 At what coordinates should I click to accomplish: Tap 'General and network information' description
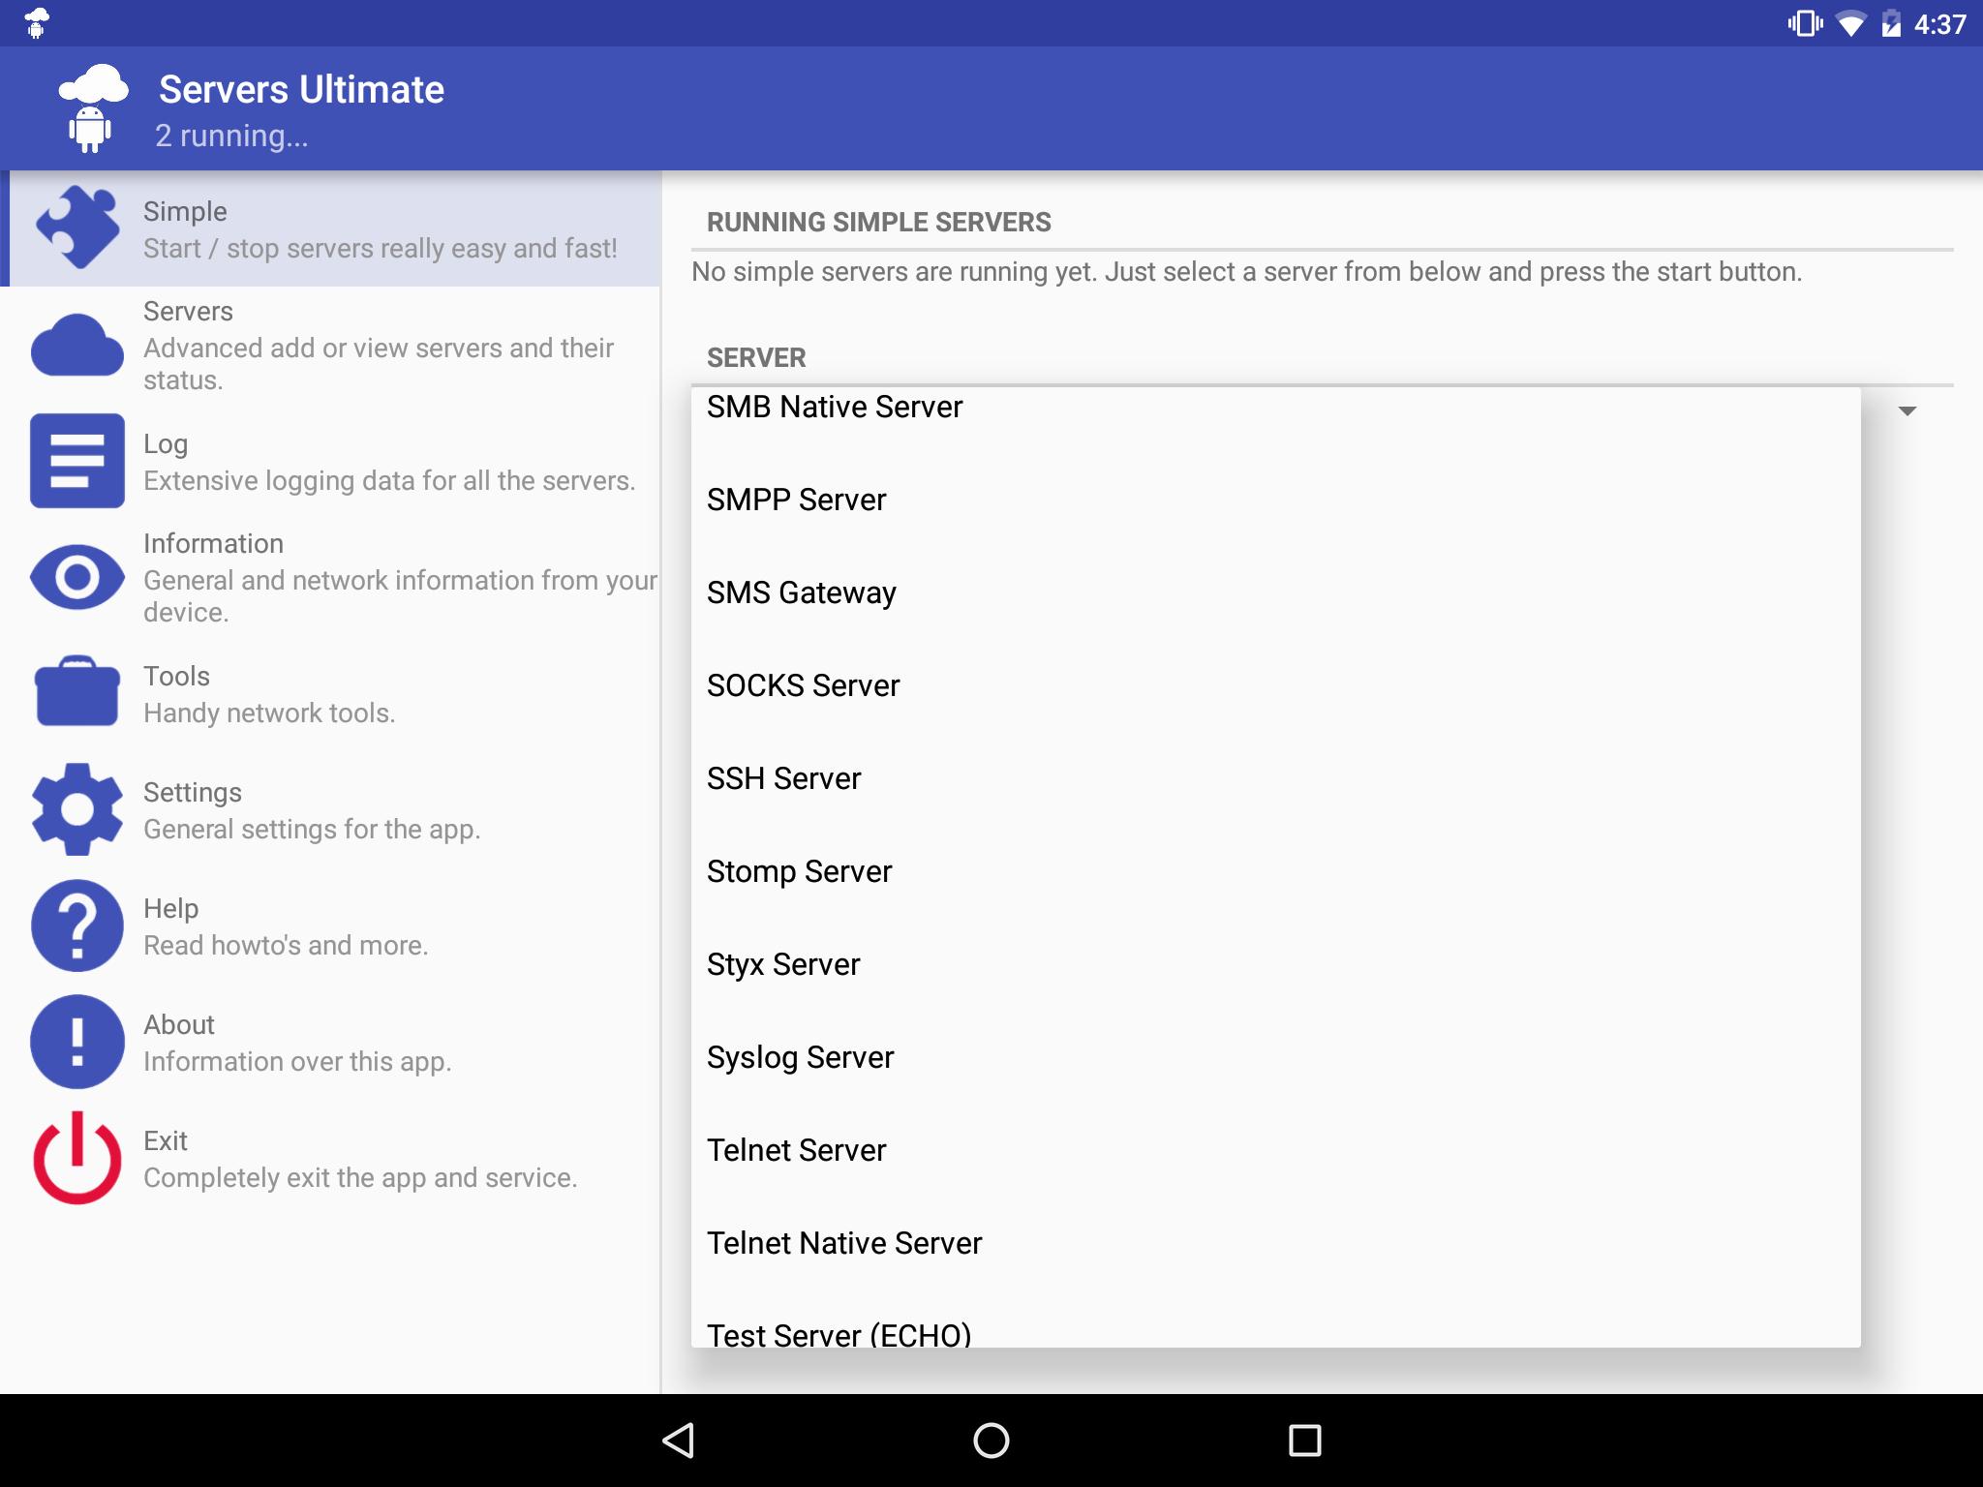[x=400, y=595]
